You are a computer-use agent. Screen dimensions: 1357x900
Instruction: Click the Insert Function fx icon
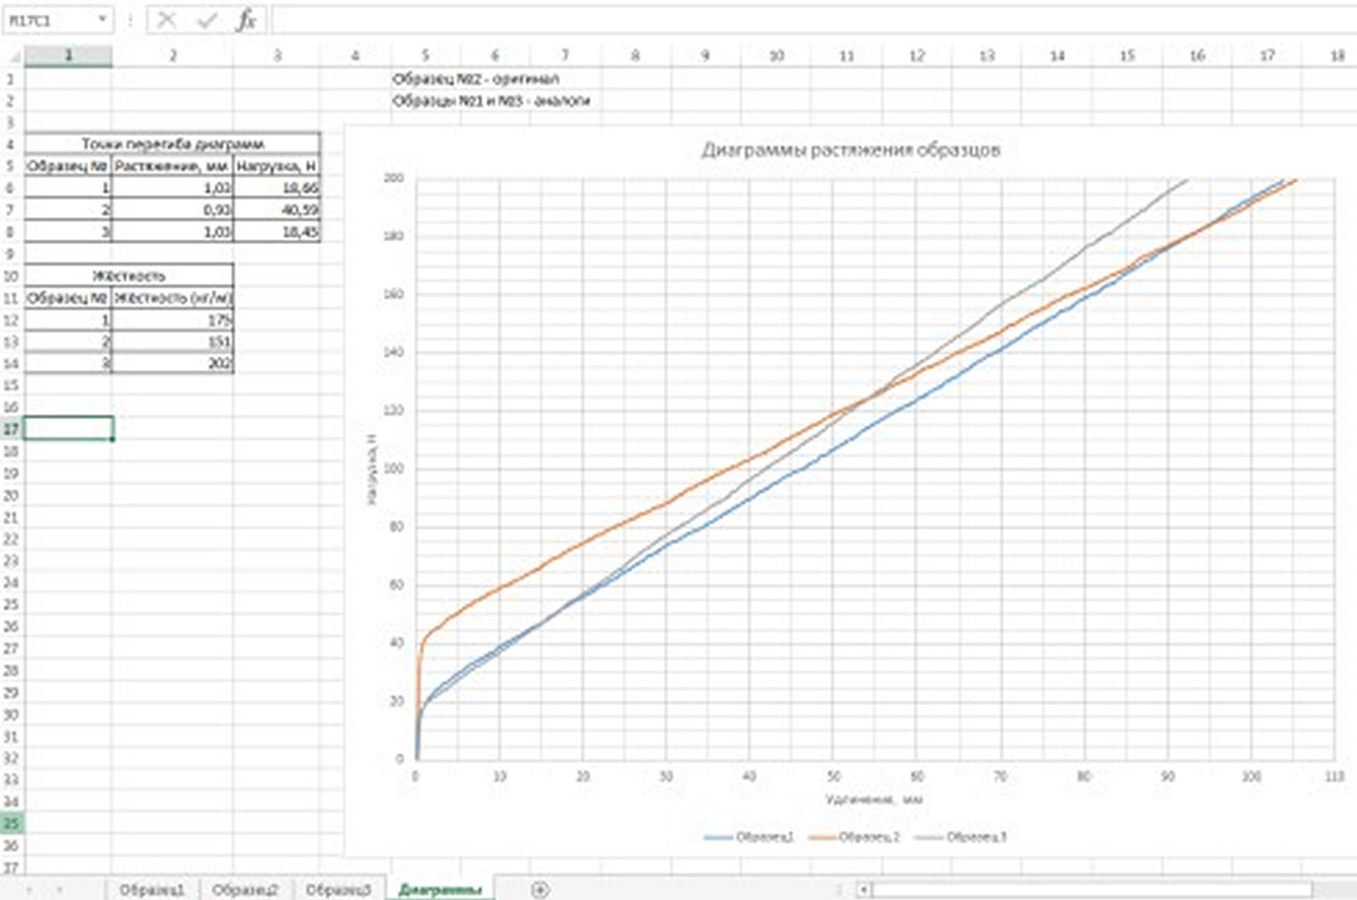[247, 21]
